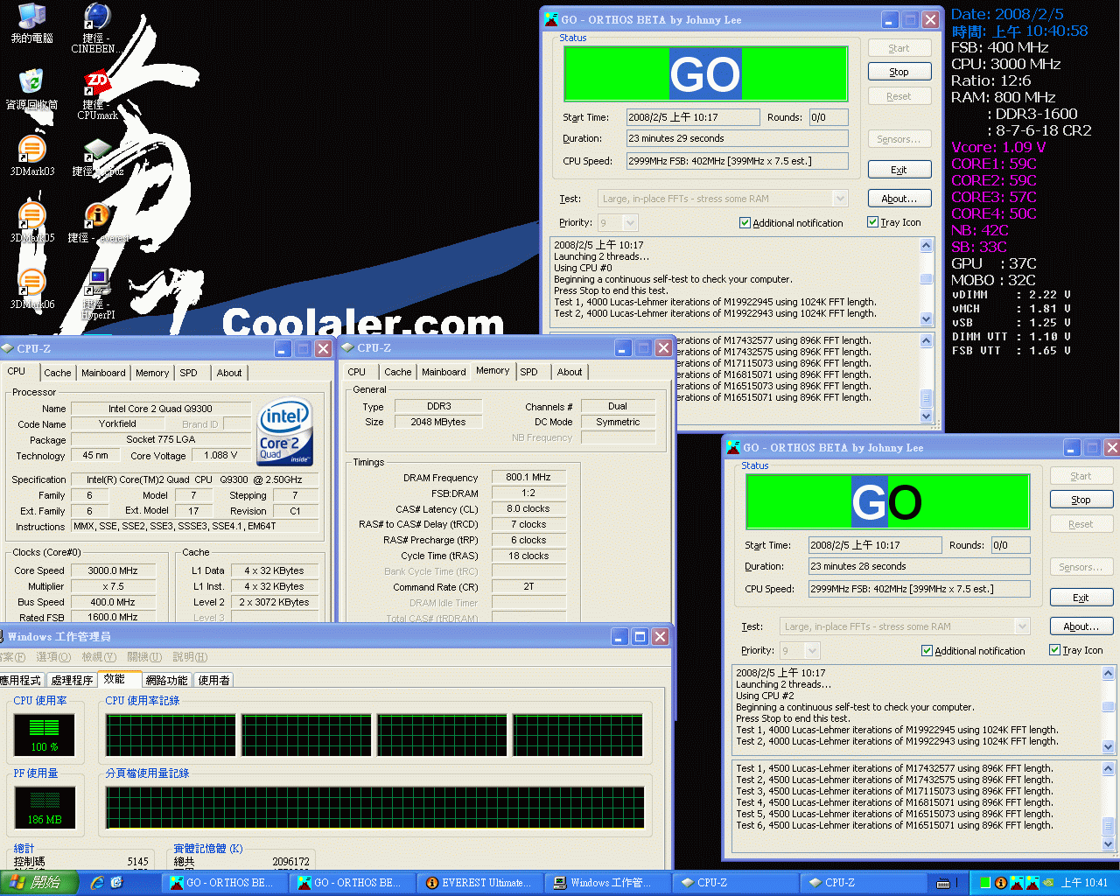The image size is (1120, 896).
Task: Click the PF 使用量 186 MB gauge
Action: (45, 808)
